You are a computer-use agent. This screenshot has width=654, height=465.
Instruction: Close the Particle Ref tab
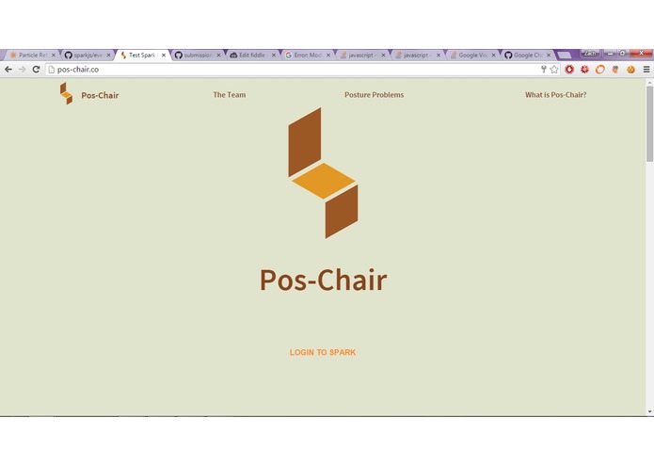(54, 55)
